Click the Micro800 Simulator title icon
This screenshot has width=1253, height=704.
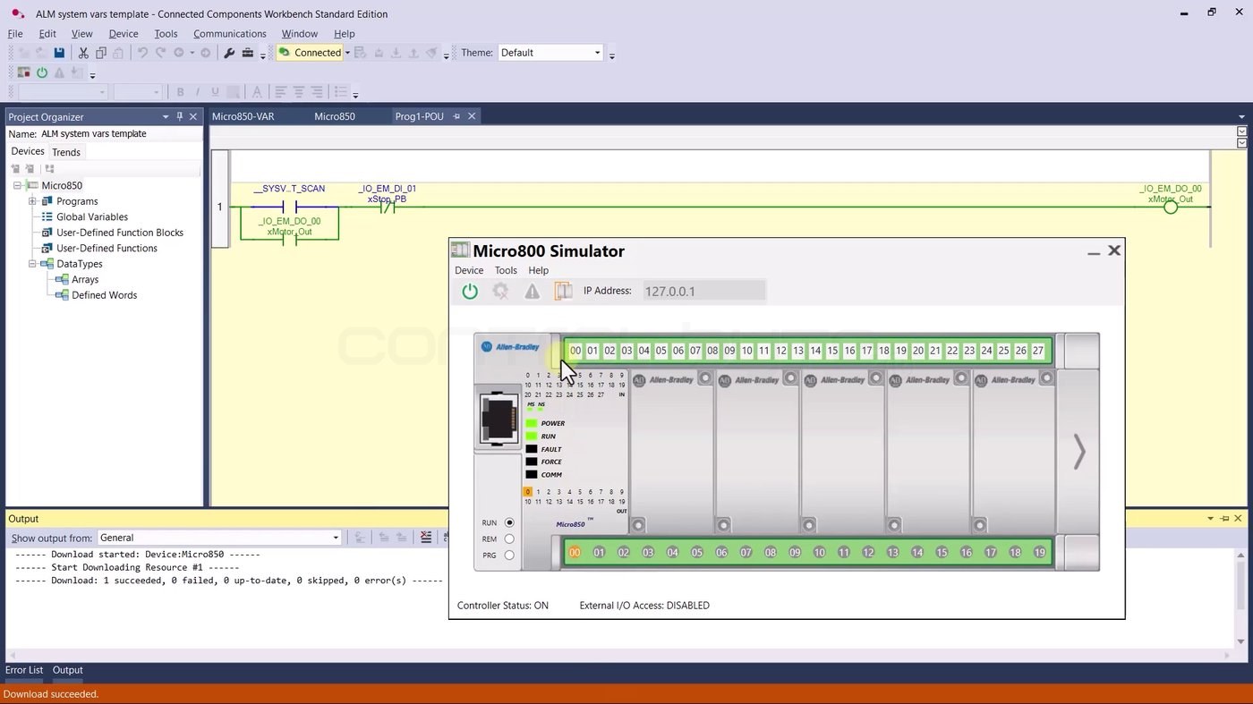(460, 250)
